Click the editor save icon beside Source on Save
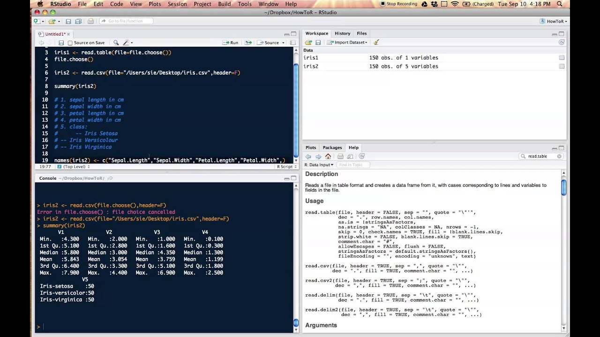This screenshot has width=600, height=337. 61,43
